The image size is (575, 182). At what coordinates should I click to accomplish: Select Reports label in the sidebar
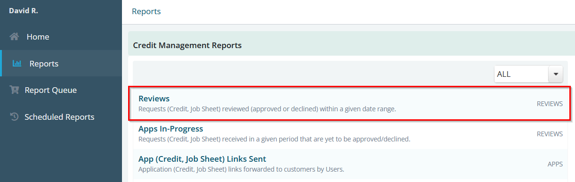click(44, 64)
